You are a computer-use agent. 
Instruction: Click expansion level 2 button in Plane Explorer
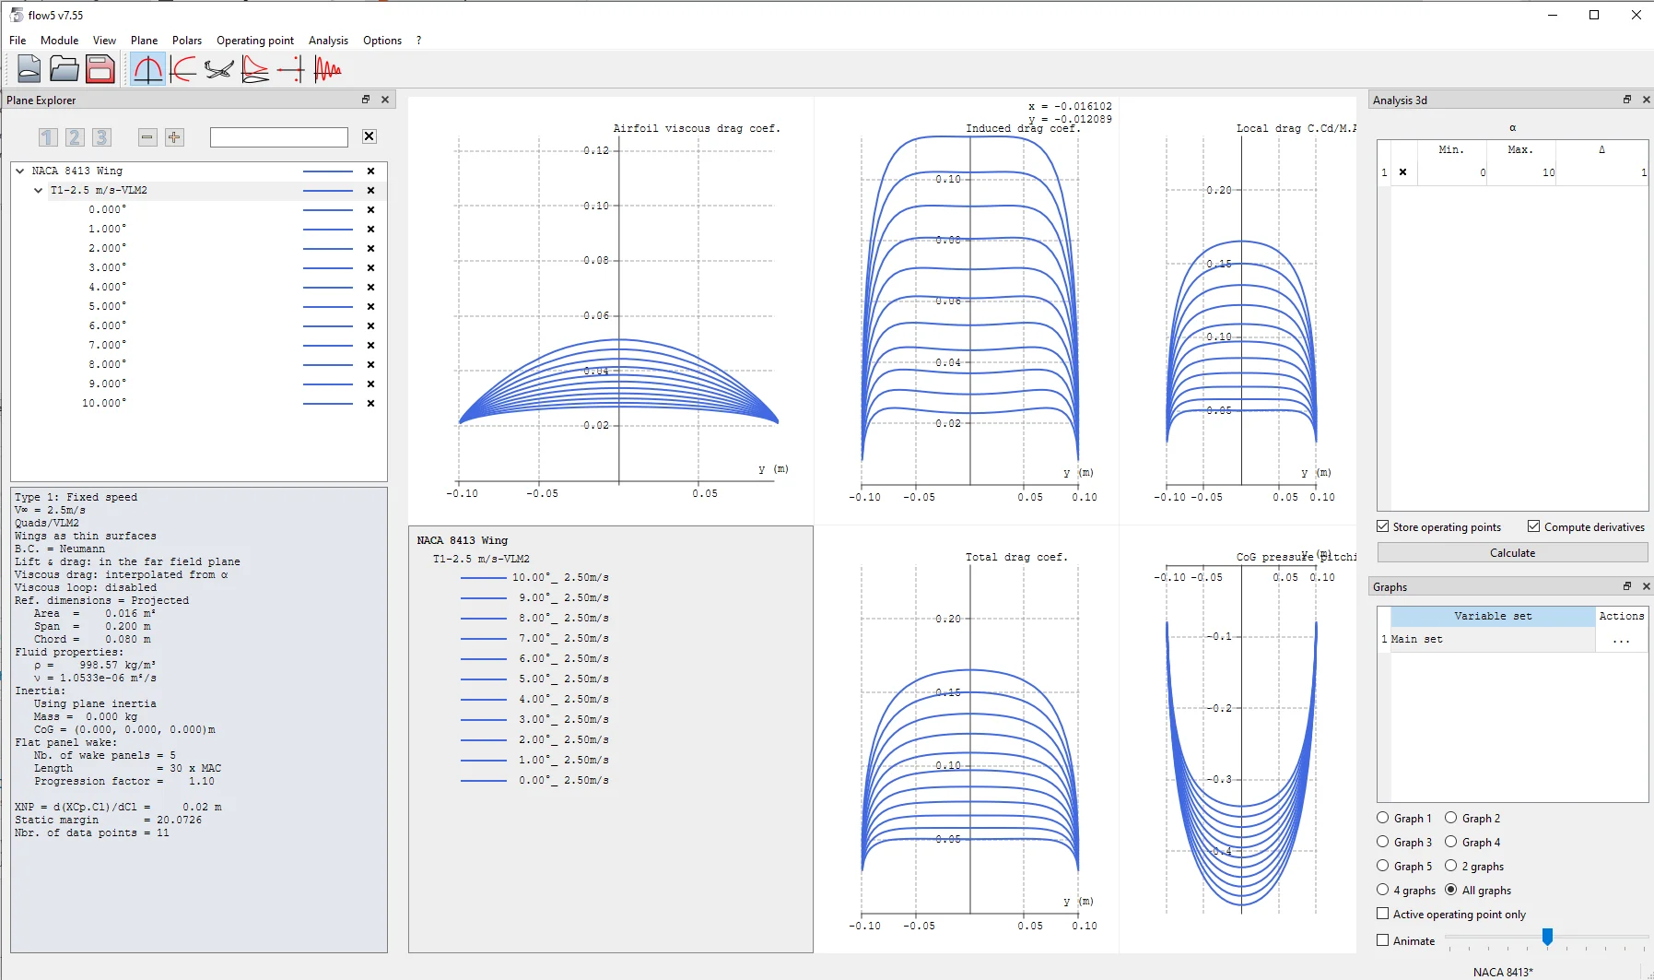click(75, 137)
